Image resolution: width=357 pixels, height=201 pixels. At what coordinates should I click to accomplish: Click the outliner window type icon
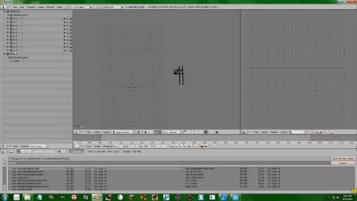coord(4,146)
